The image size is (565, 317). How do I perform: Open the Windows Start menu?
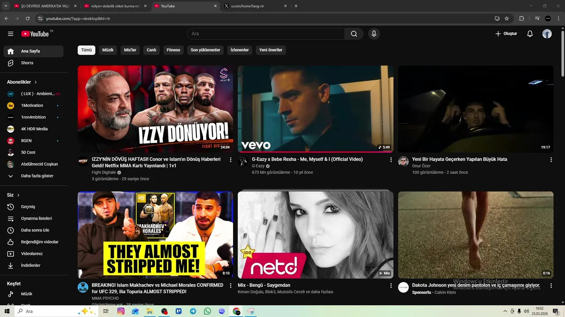(x=7, y=311)
